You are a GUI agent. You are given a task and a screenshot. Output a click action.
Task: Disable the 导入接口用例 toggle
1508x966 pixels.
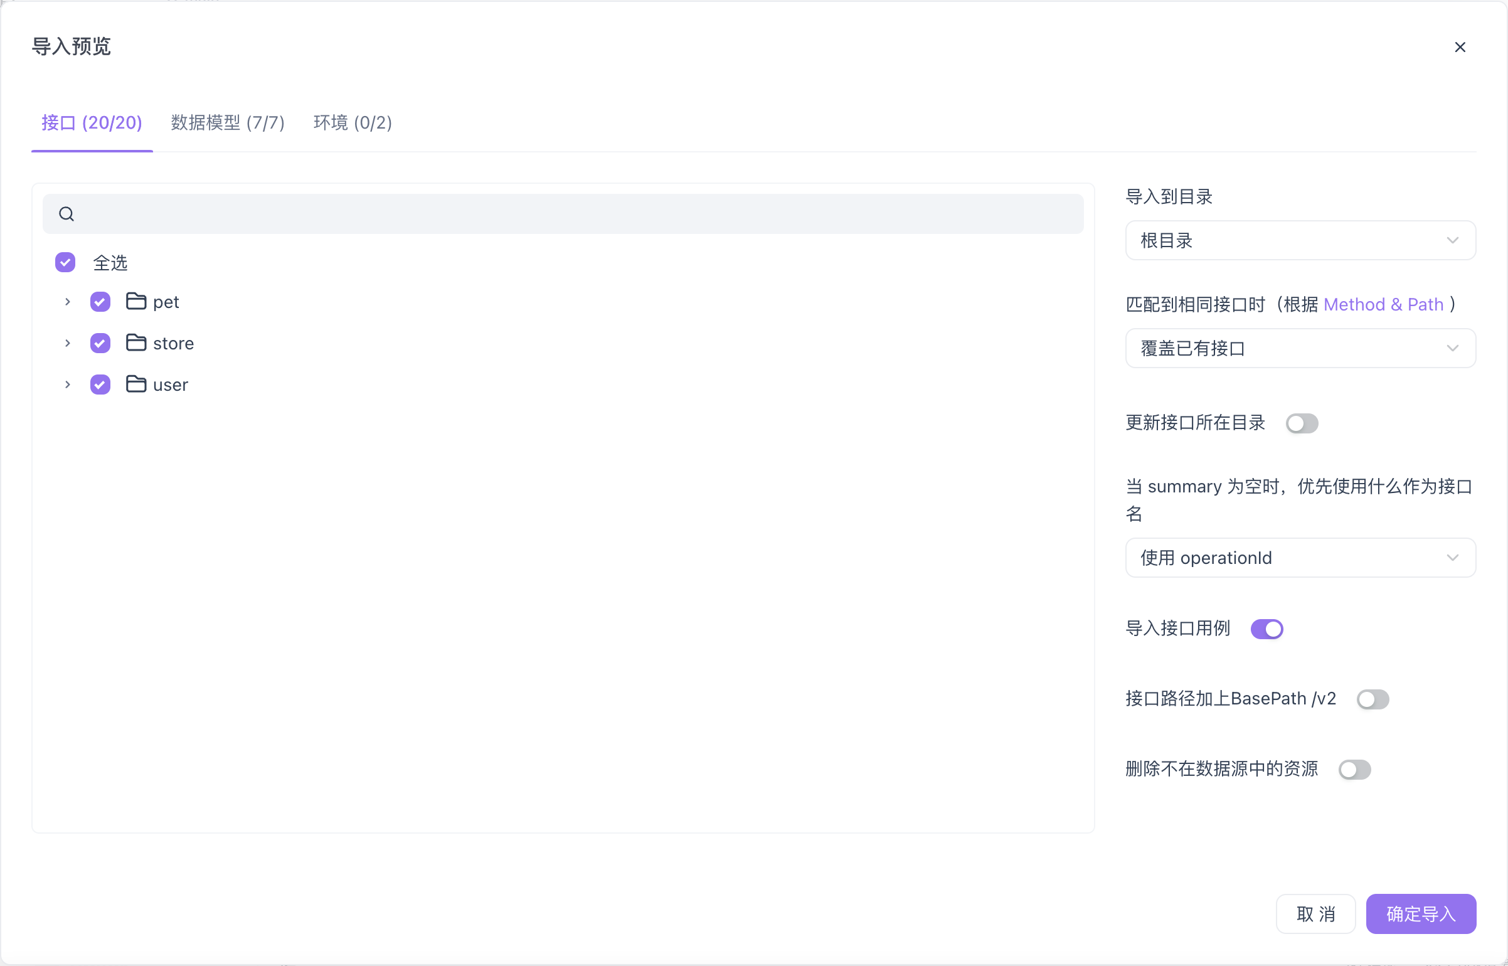point(1266,629)
